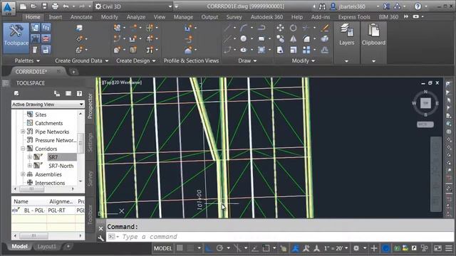
Task: Switch to the Layout1 tab
Action: click(46, 247)
